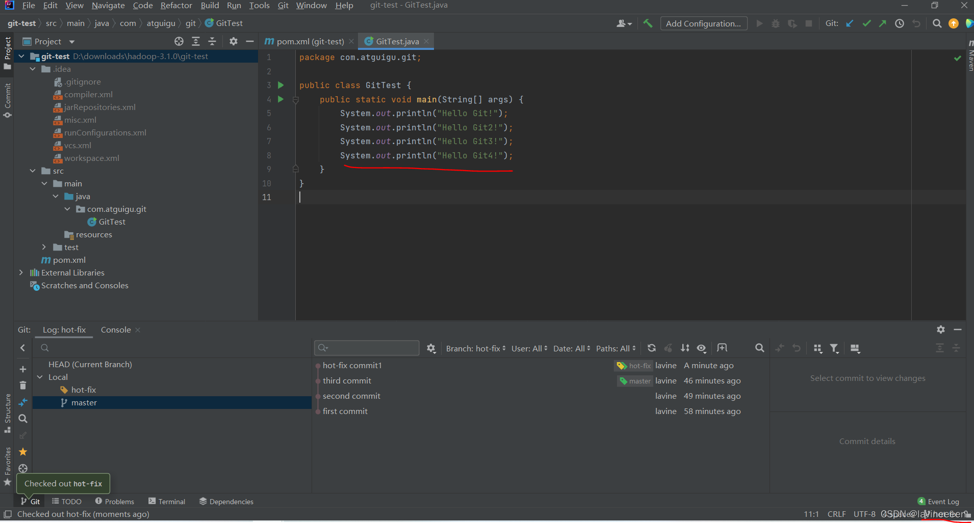The image size is (974, 523).
Task: Hide branches pane left arrow
Action: point(23,348)
